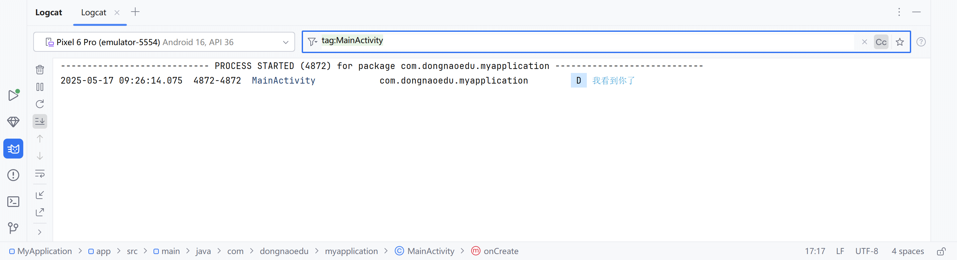Open the Problems tool window
This screenshot has height=260, width=957.
click(13, 175)
